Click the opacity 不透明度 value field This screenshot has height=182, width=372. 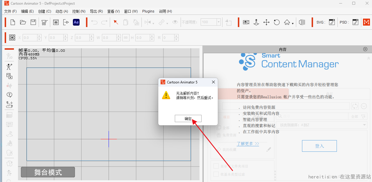[209, 22]
